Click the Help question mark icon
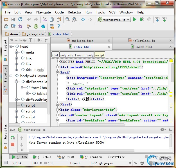 coord(59,27)
